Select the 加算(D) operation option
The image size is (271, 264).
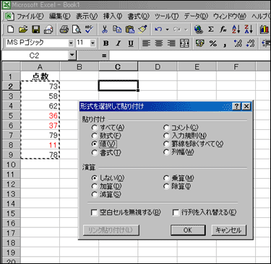point(95,186)
